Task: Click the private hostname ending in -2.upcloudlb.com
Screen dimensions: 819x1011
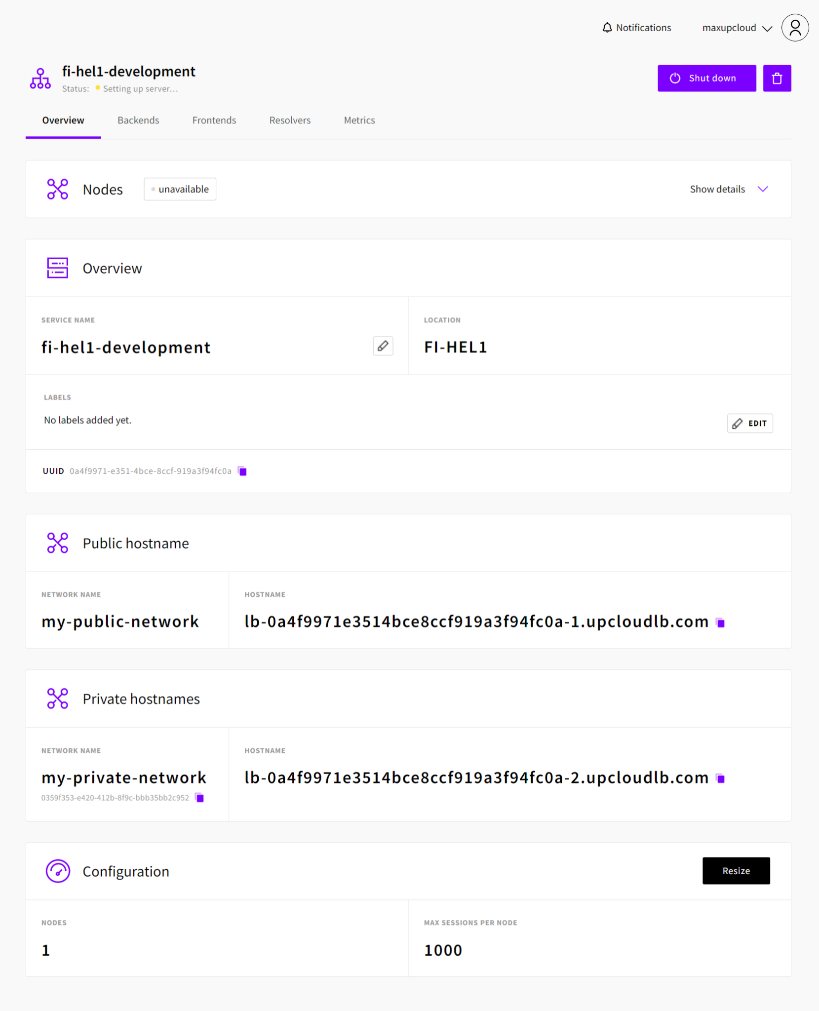Action: [x=476, y=778]
